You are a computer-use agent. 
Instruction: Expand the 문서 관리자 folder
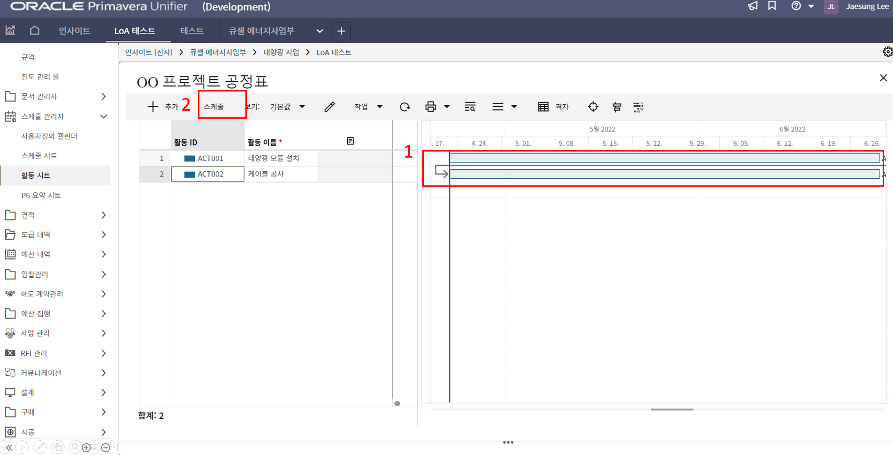(x=104, y=97)
